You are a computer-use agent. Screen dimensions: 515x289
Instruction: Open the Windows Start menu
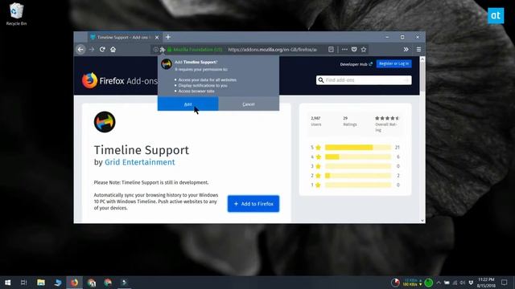[7, 283]
